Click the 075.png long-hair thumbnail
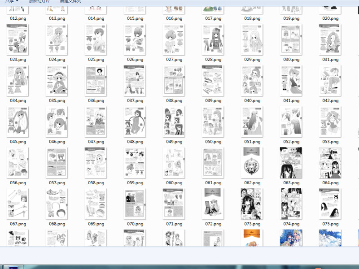Image resolution: width=359 pixels, height=269 pixels. coord(330,204)
